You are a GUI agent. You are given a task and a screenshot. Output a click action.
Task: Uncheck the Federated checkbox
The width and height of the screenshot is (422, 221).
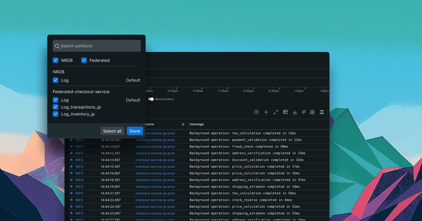point(84,60)
